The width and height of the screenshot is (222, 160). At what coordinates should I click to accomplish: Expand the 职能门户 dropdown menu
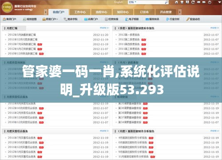coord(50,19)
